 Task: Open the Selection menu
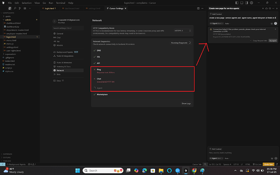pos(27,3)
